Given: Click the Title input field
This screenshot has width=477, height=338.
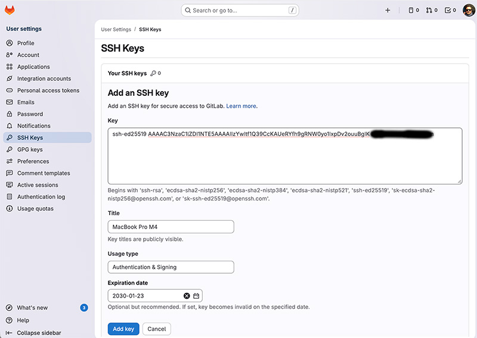Looking at the screenshot, I should tap(171, 227).
